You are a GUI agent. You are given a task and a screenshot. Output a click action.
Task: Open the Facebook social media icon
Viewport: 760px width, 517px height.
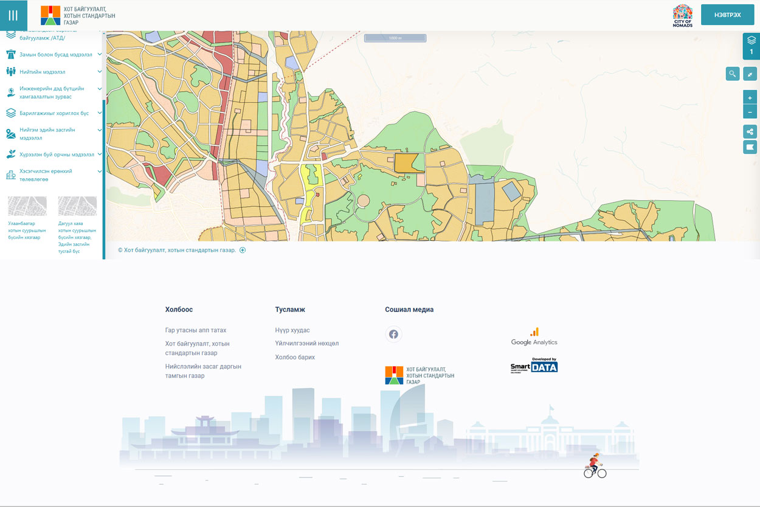(393, 334)
